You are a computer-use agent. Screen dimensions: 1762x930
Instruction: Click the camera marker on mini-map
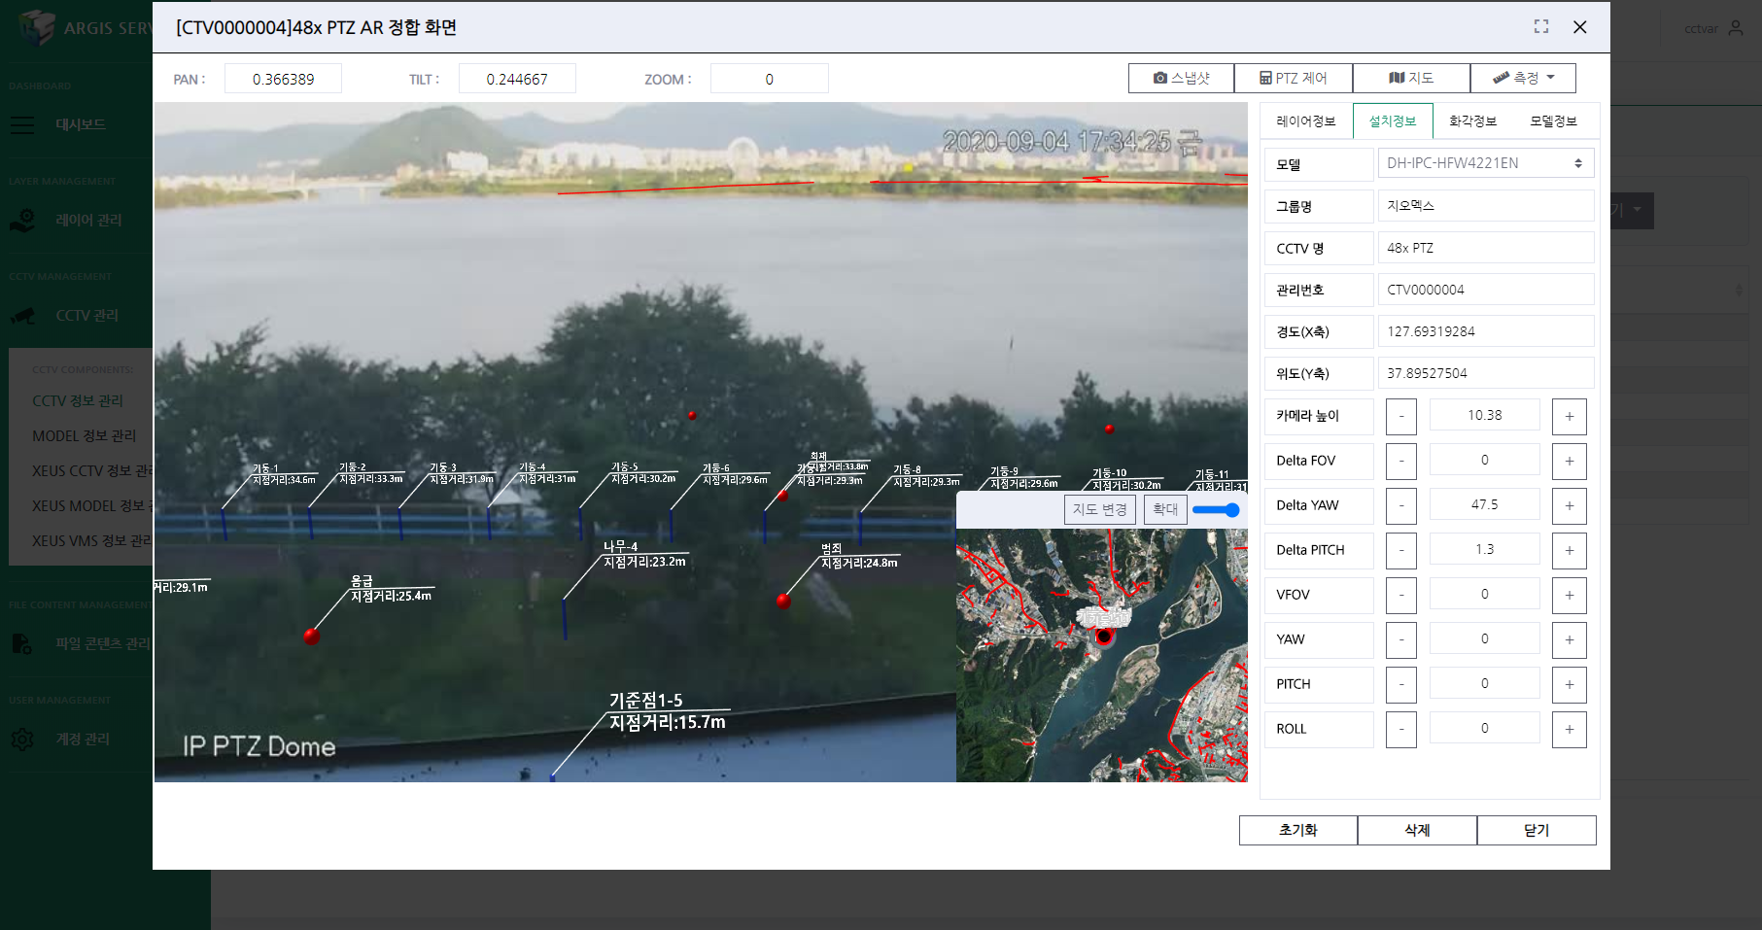point(1104,637)
